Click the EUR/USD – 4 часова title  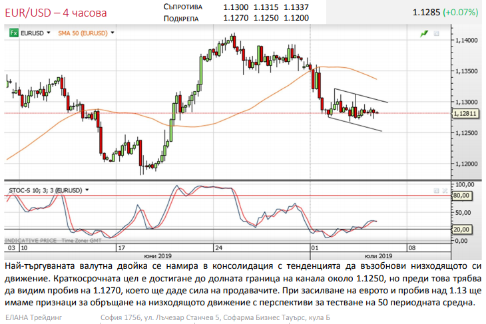click(x=56, y=13)
